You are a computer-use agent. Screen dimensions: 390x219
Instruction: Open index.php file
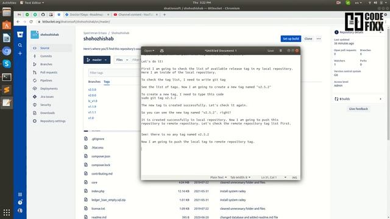coord(97,191)
